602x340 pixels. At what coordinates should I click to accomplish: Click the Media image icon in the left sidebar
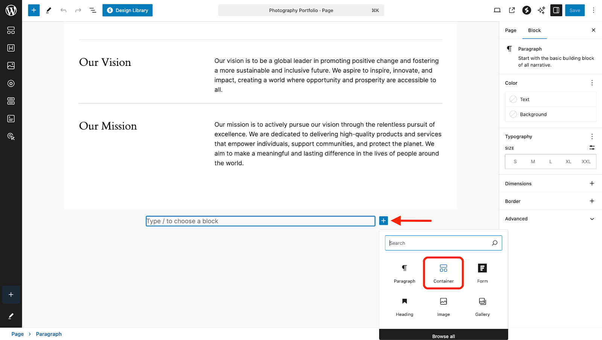pos(11,66)
